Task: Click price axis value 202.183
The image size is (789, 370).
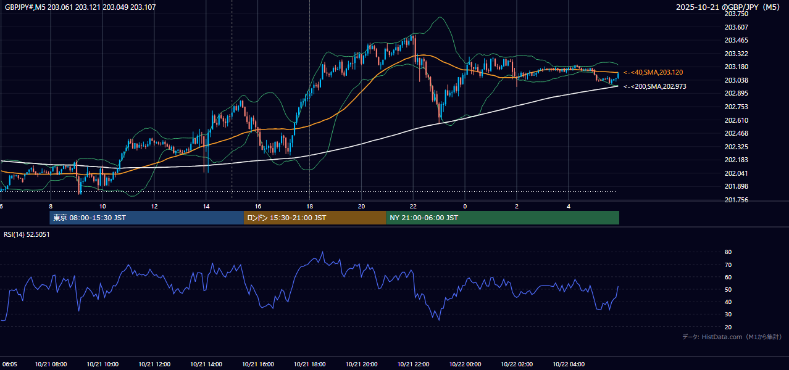Action: [x=736, y=160]
